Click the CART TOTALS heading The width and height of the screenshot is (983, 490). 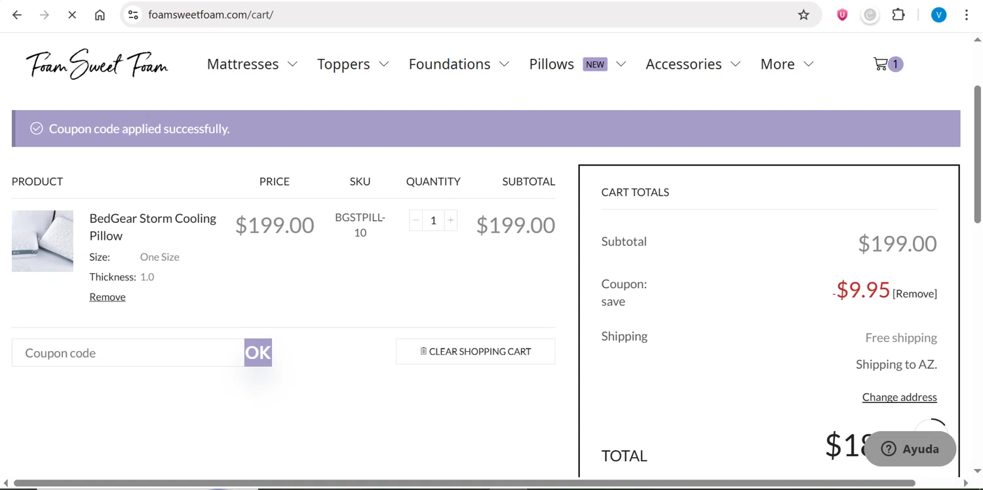(635, 192)
